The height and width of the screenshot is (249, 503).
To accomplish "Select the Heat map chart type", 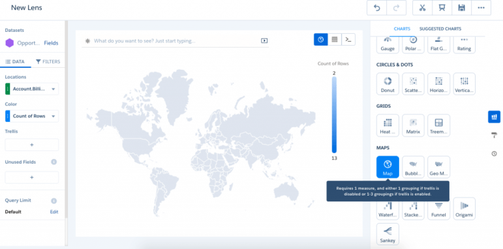I will point(388,125).
